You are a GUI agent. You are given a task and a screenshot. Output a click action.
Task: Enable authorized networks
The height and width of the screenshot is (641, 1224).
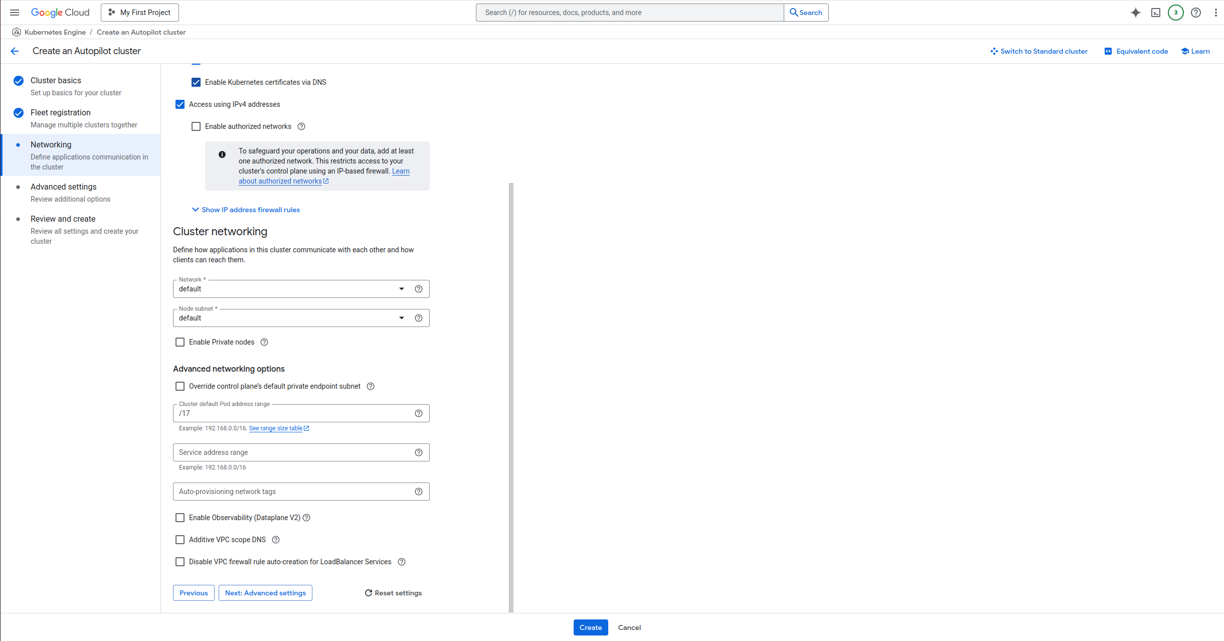[x=196, y=126]
